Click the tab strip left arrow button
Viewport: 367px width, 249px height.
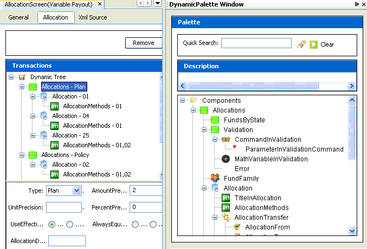(140, 3)
